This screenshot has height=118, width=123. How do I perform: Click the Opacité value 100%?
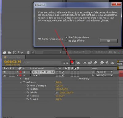pos(59,99)
